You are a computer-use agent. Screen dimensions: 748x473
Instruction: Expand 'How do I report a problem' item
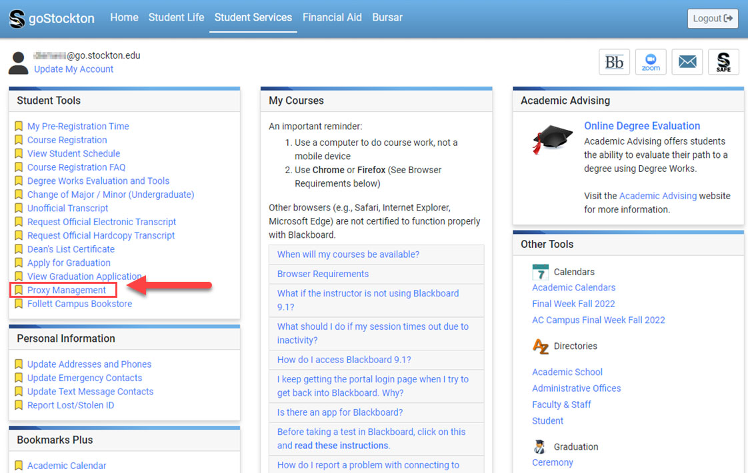[377, 464]
